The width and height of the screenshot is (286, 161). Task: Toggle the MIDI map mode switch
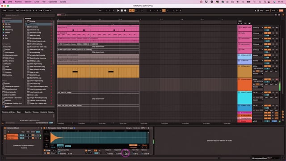click(267, 11)
